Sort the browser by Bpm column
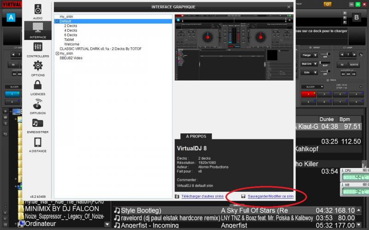The width and height of the screenshot is (369, 230). pyautogui.click(x=345, y=119)
